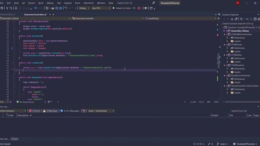Open the Any CPU platform dropdown
Screen dimensions: 260x146
coord(101,8)
